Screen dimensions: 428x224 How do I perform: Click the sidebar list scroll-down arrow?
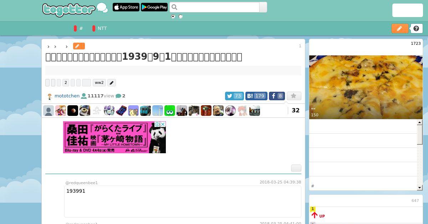click(x=420, y=187)
